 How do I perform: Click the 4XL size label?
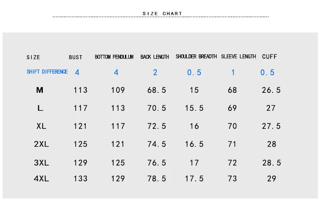(42, 179)
